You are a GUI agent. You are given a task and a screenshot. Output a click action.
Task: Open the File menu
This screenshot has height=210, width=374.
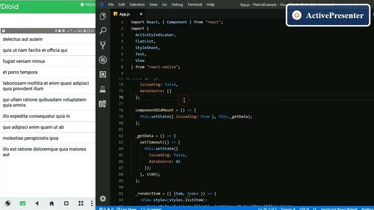(x=111, y=5)
